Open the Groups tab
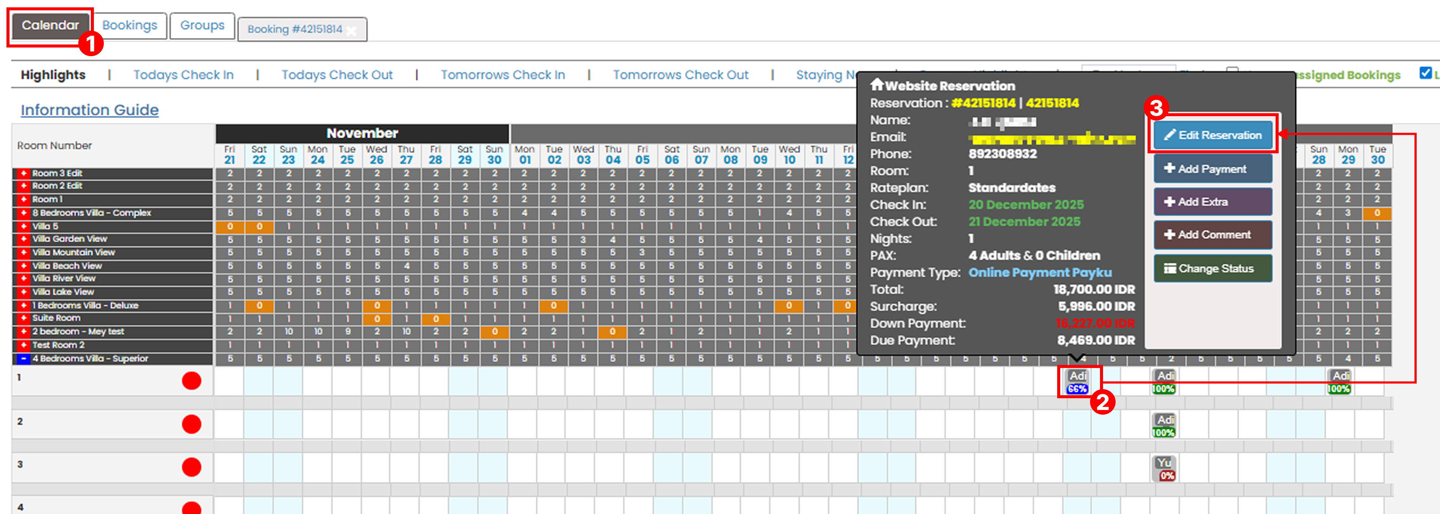Viewport: 1440px width, 514px height. pyautogui.click(x=202, y=25)
